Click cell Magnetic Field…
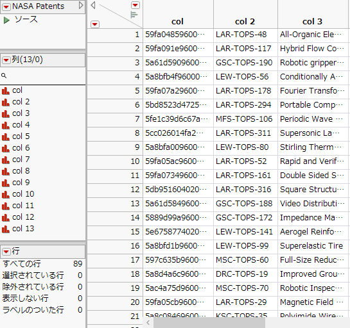Screen dimensions: 350x328 [313, 302]
